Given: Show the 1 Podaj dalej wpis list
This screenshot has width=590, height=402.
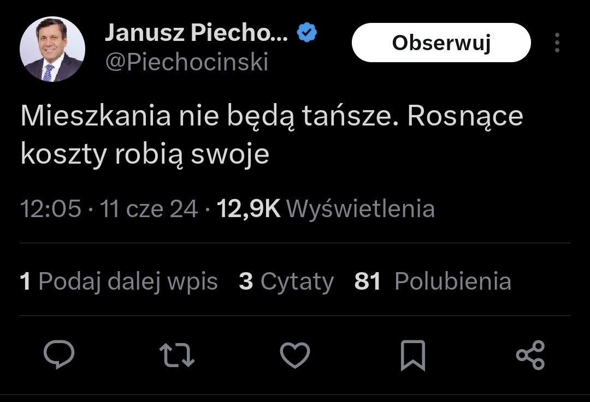Looking at the screenshot, I should click(119, 281).
